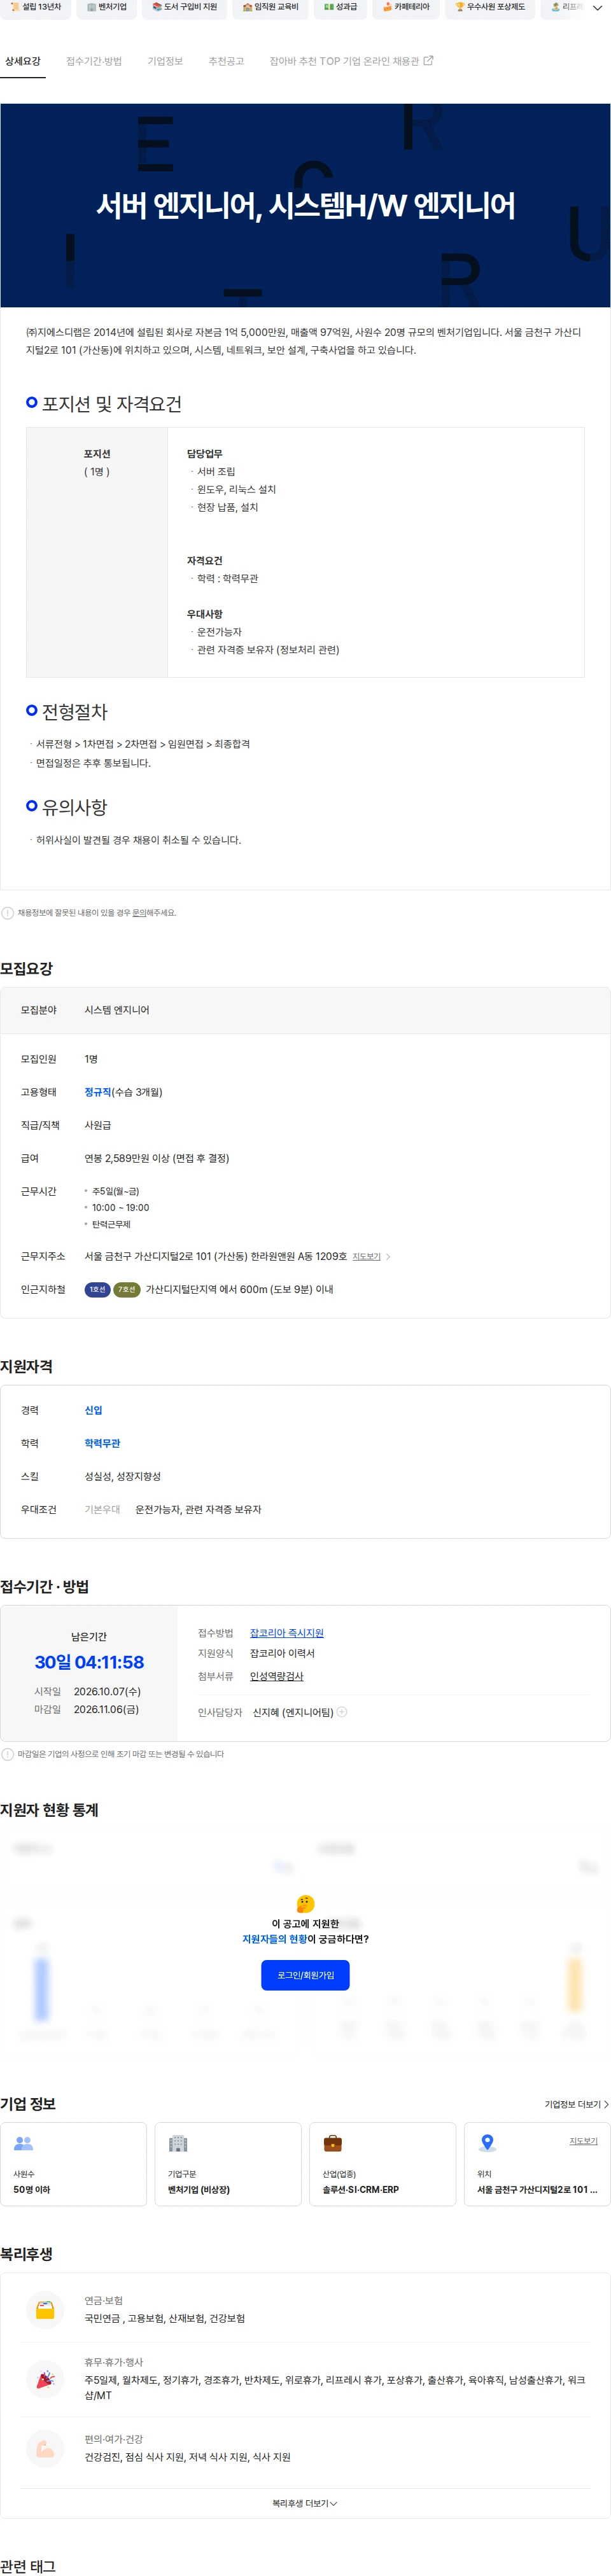Viewport: 611px width, 2576px height.
Task: Click the building icon in 기업구분 card
Action: [178, 2143]
